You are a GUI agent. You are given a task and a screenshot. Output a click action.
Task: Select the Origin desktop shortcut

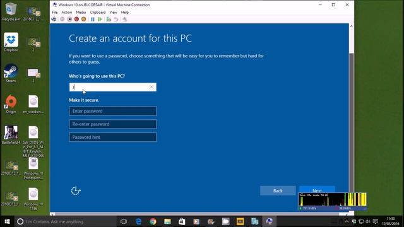coord(11,104)
